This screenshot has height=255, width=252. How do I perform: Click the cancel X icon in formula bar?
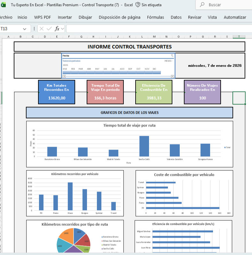pyautogui.click(x=42, y=29)
